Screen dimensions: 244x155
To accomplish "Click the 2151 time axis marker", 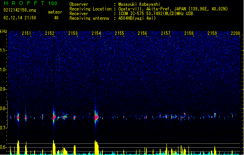I will pyautogui.click(x=26, y=33).
